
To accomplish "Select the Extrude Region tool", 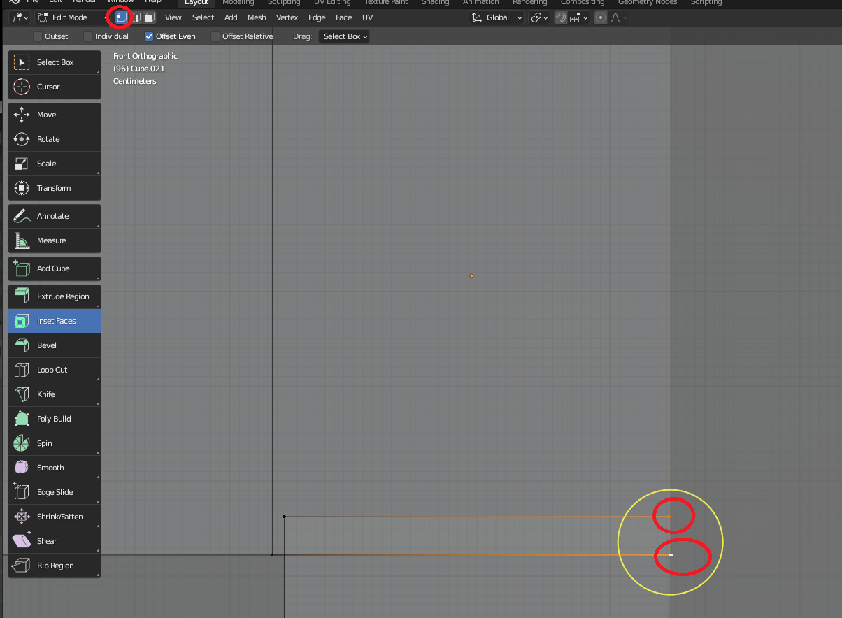I will click(x=55, y=296).
